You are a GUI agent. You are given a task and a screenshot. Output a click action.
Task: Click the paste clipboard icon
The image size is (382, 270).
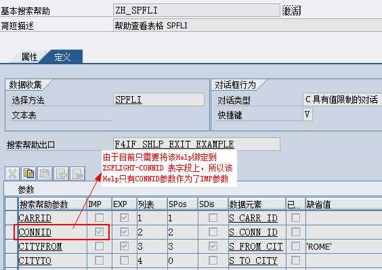coord(45,174)
